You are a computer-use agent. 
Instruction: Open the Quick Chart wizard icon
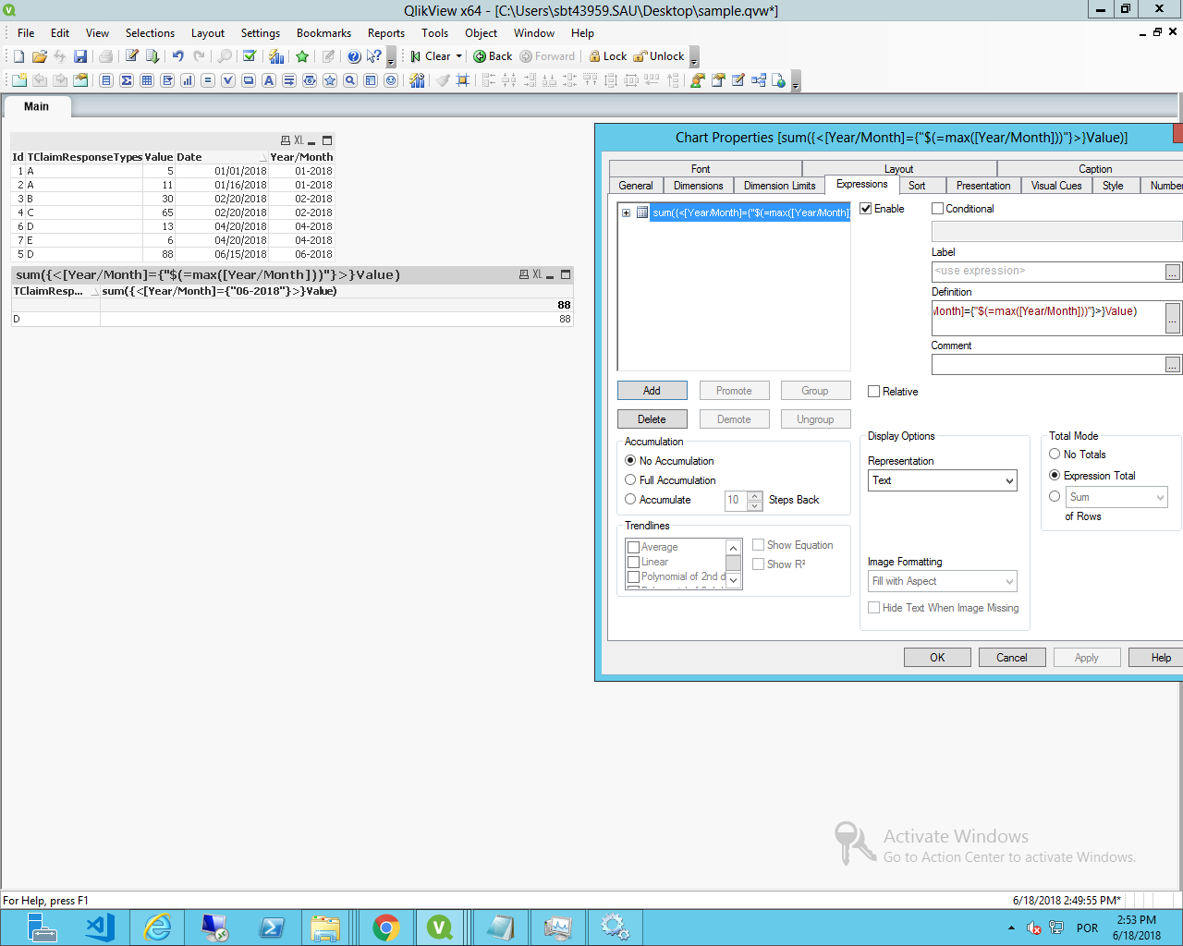(276, 56)
